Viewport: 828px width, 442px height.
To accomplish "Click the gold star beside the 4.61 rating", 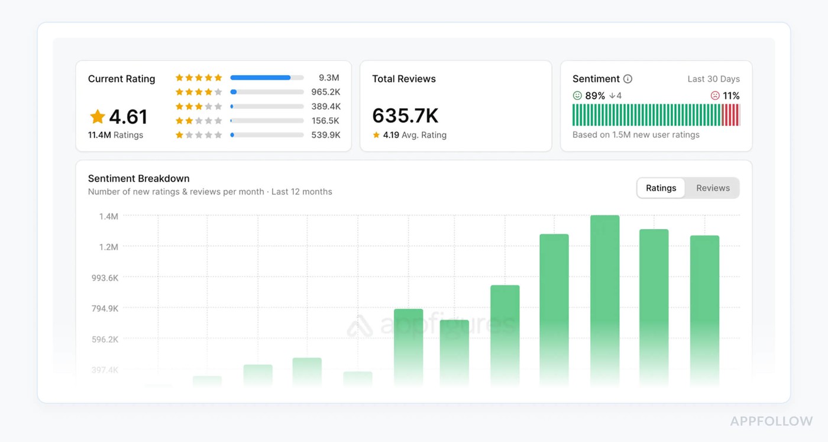I will (x=98, y=117).
